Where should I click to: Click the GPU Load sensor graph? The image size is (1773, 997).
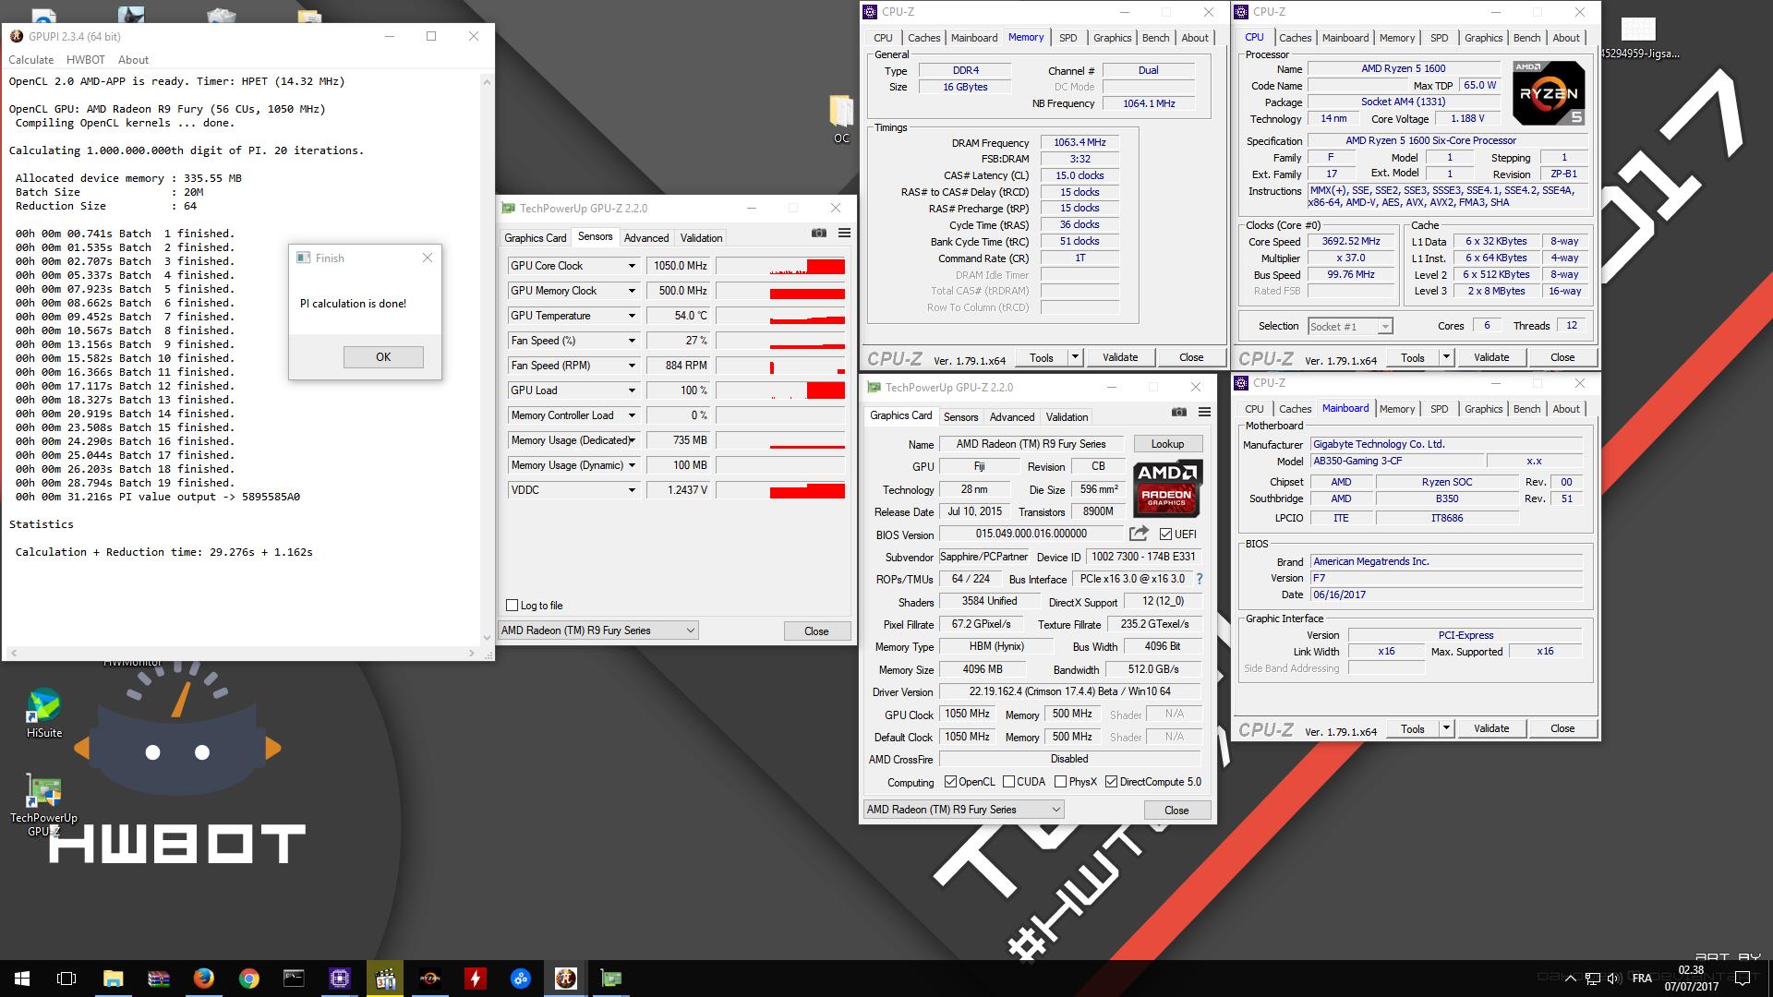tap(780, 390)
